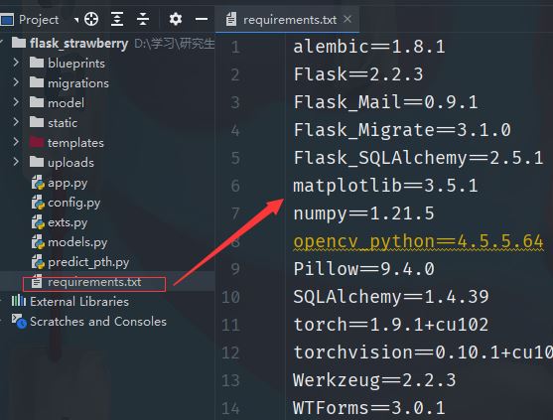This screenshot has height=420, width=553.
Task: Click the WTForms==3.0.1 line
Action: click(369, 408)
